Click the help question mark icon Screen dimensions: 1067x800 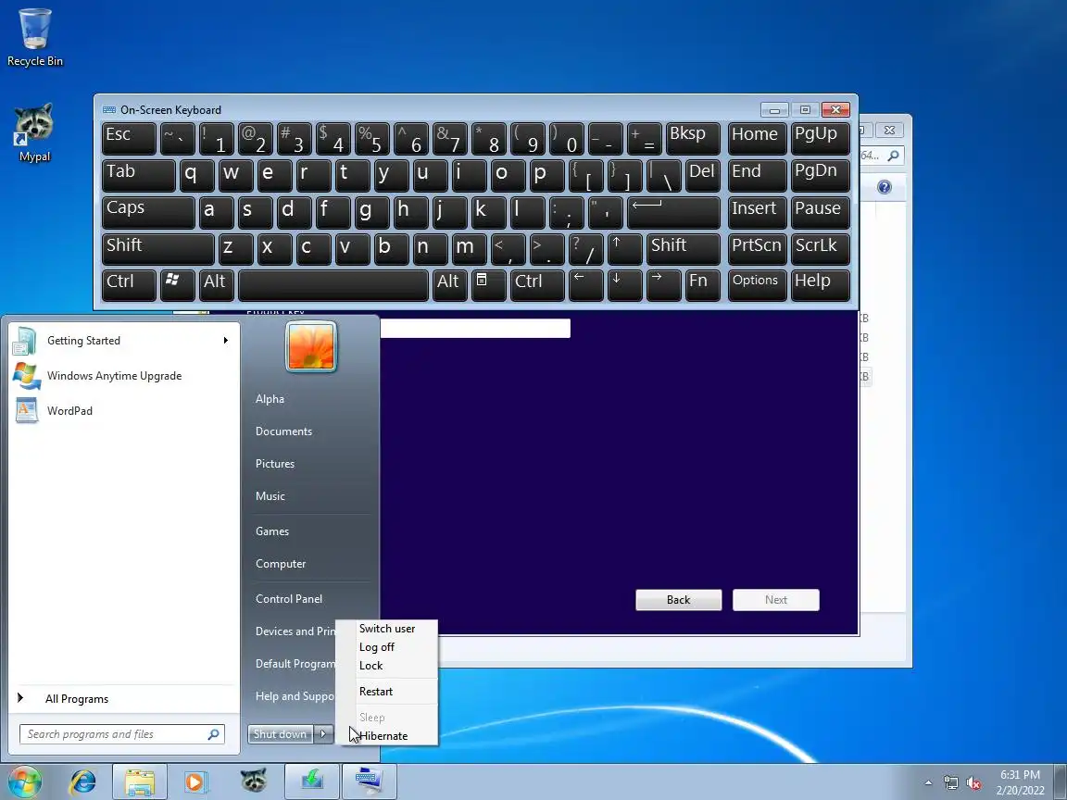[x=884, y=187]
